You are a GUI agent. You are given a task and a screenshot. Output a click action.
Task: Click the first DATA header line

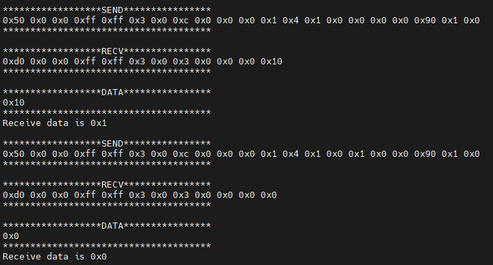coord(106,92)
